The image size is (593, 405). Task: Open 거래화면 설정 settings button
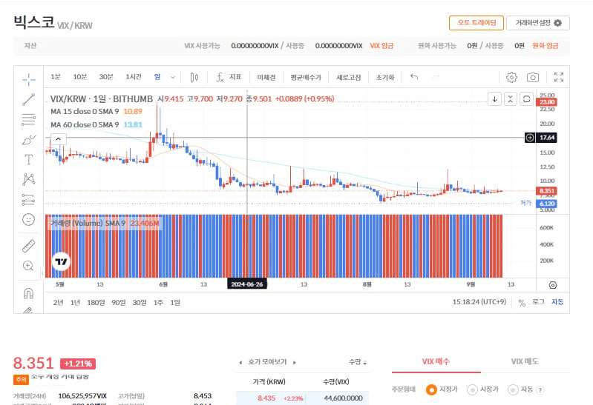pos(538,23)
